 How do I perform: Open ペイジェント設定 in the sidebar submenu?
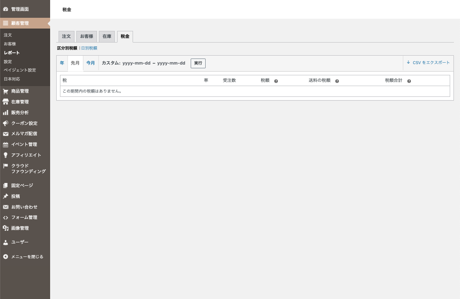coord(20,70)
